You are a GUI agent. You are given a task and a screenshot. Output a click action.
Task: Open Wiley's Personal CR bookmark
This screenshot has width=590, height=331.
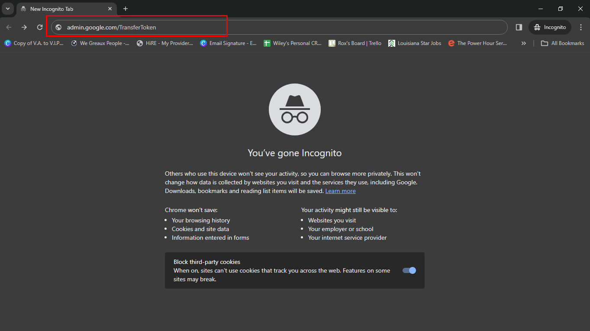[x=293, y=43]
